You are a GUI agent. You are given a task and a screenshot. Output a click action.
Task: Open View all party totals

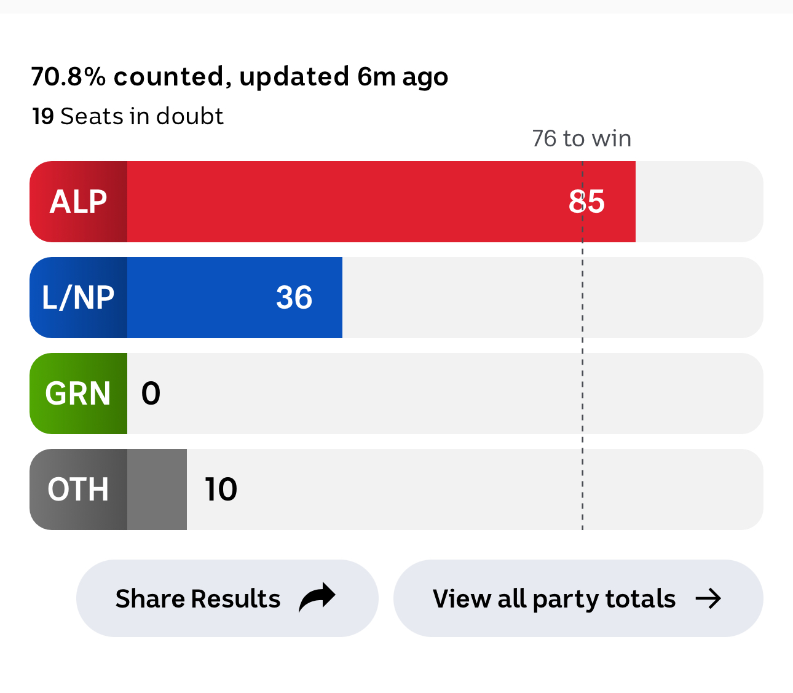point(578,598)
